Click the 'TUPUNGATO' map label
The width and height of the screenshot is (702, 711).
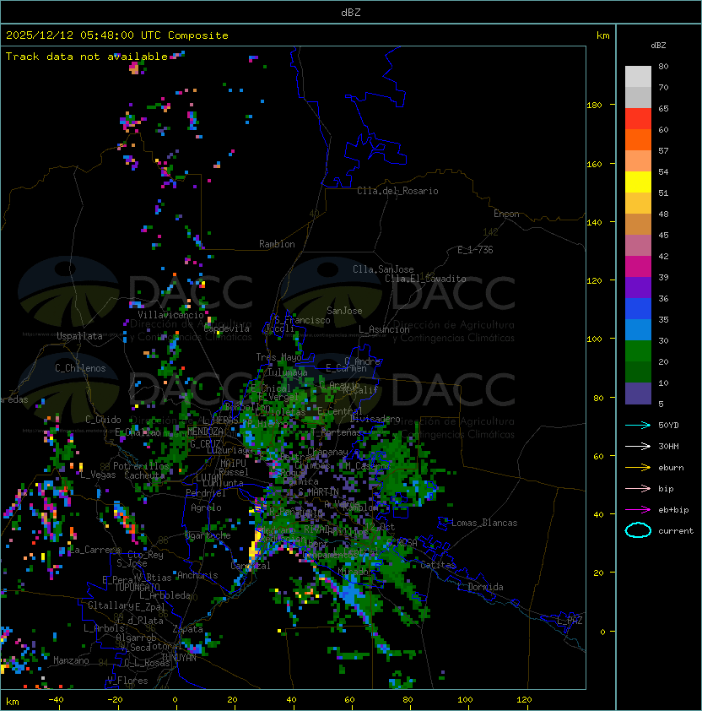137,587
